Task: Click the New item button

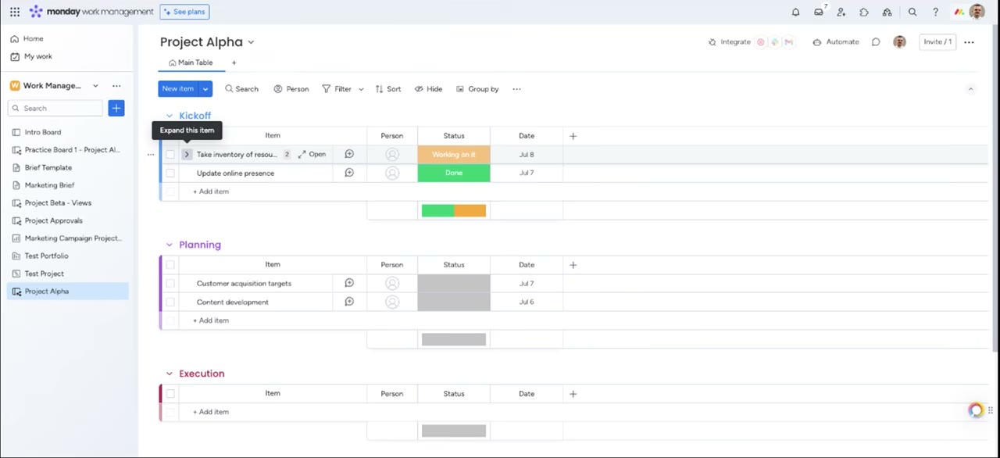Action: (178, 89)
